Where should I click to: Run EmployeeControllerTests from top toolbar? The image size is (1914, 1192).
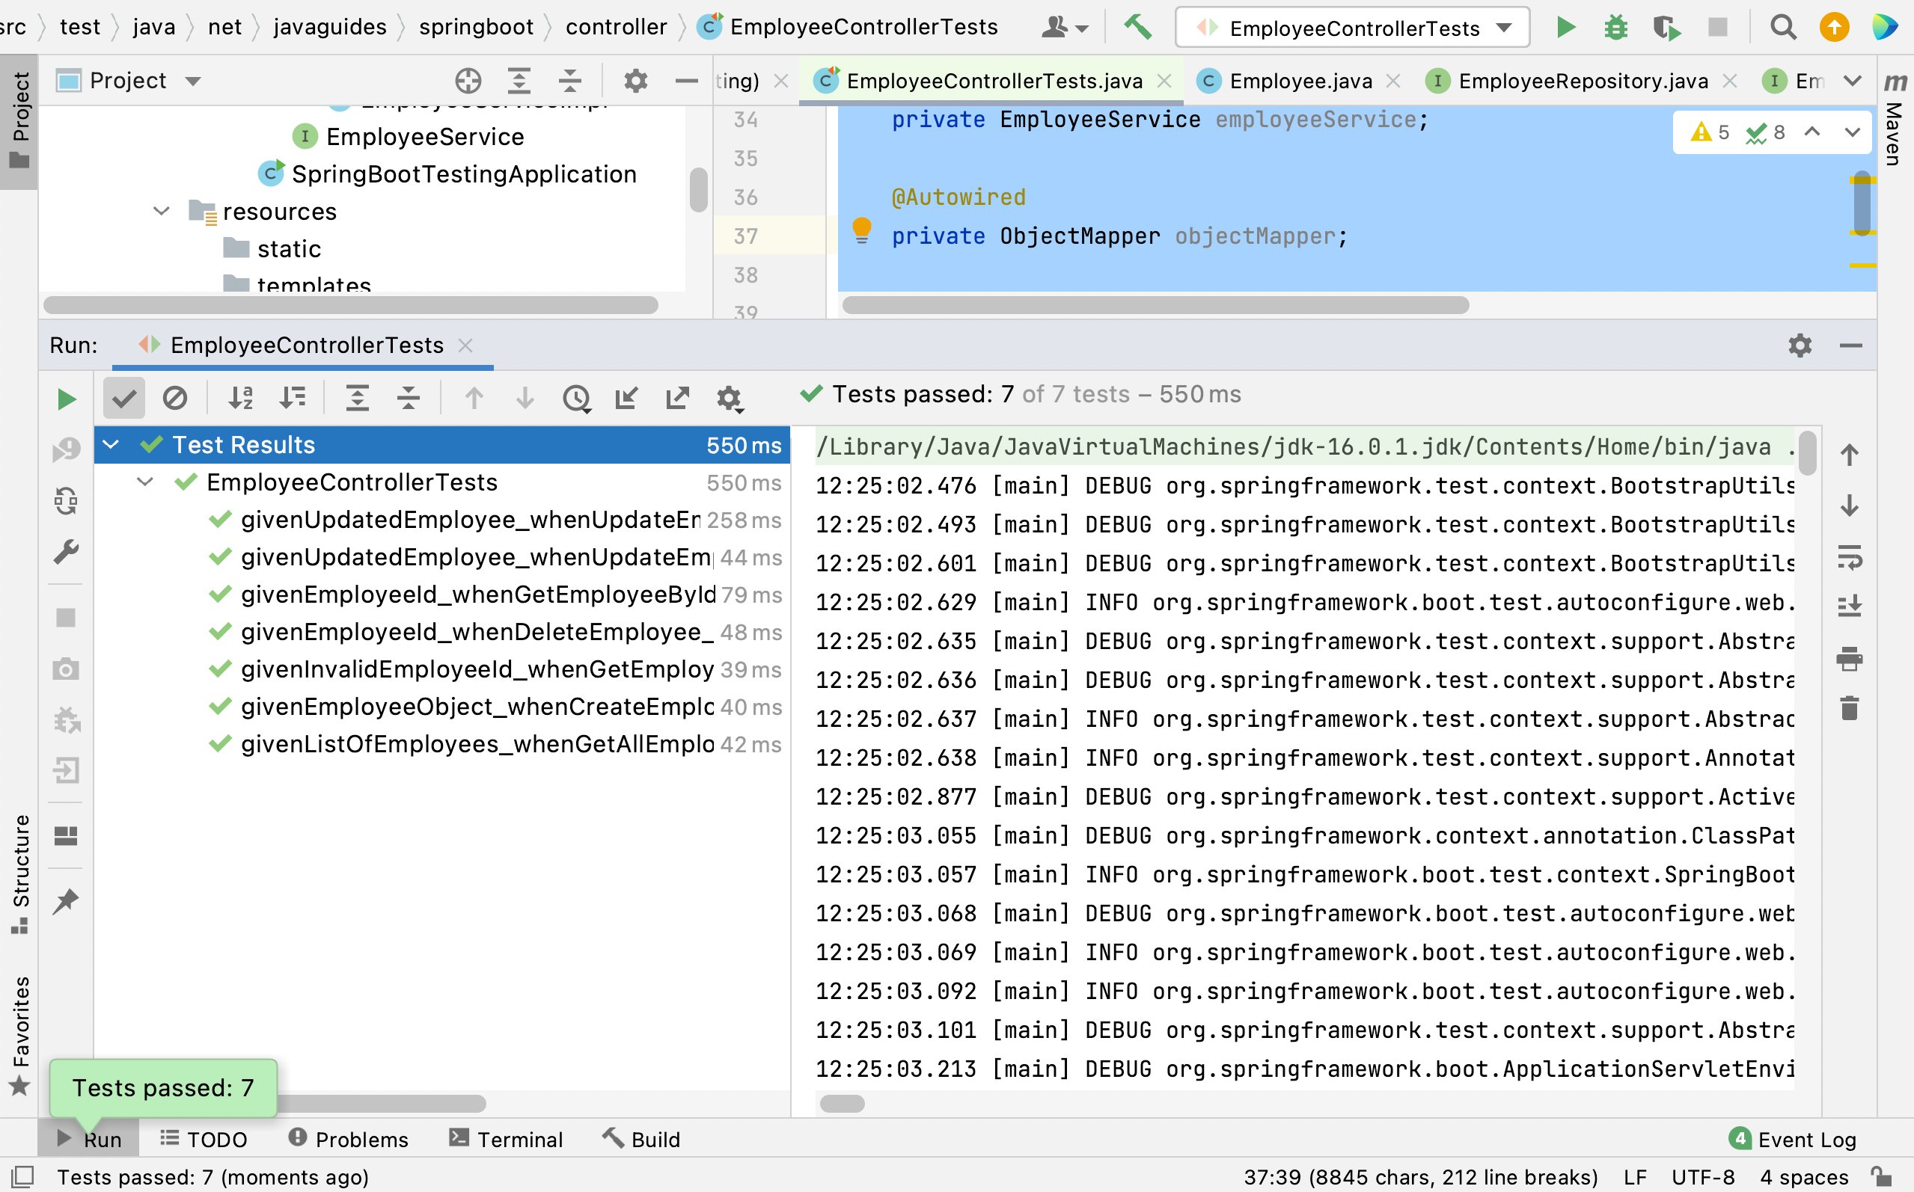pyautogui.click(x=1565, y=28)
